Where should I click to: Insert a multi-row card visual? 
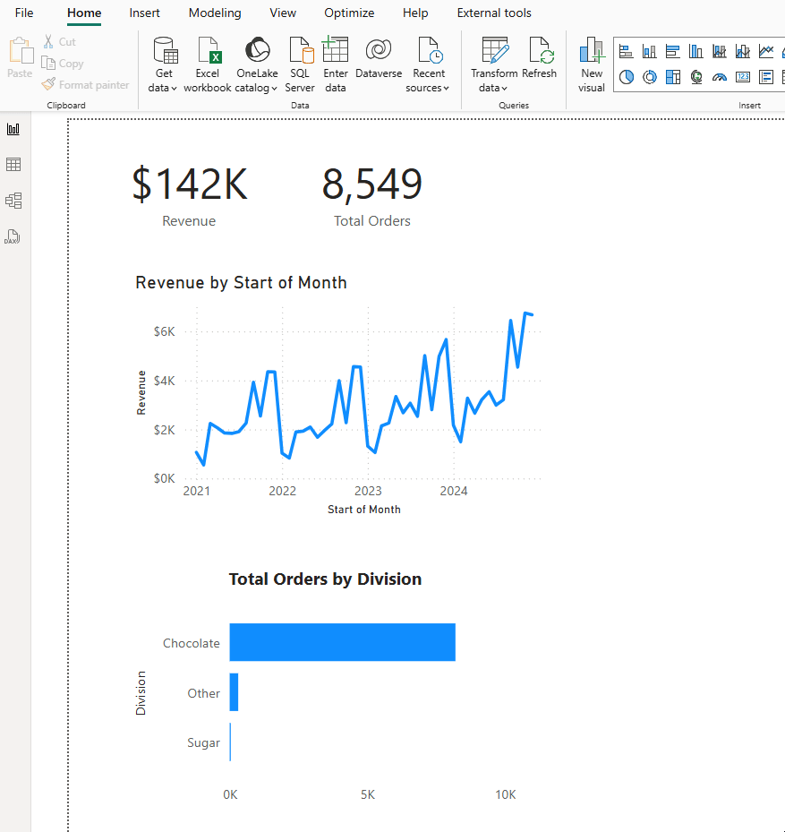pyautogui.click(x=766, y=78)
